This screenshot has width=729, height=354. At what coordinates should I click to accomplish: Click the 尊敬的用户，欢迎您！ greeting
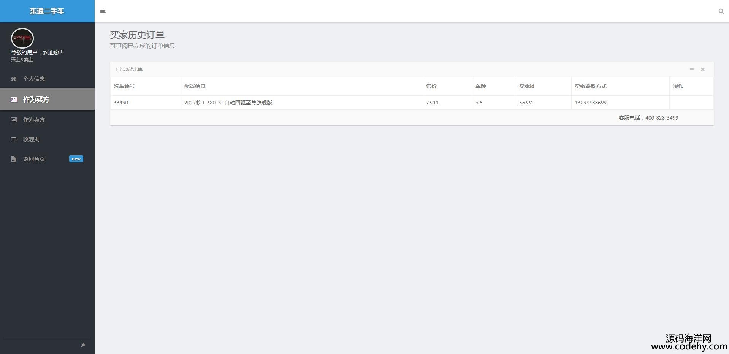pyautogui.click(x=37, y=52)
